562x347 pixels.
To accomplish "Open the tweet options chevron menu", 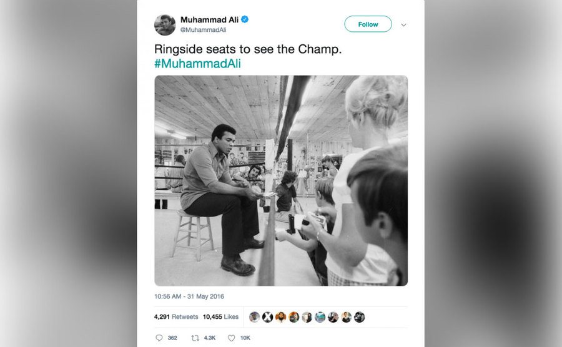I will point(403,25).
